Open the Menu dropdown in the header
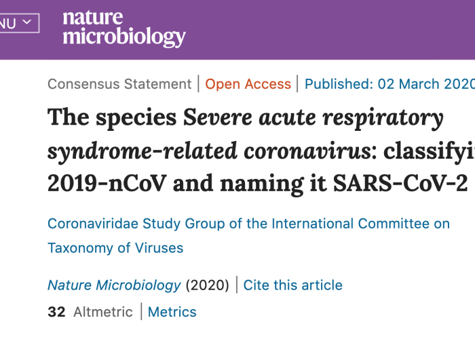 click(x=19, y=23)
